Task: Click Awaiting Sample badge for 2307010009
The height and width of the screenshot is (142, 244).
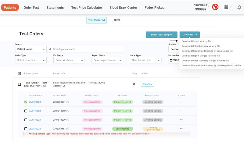Action: [153, 120]
